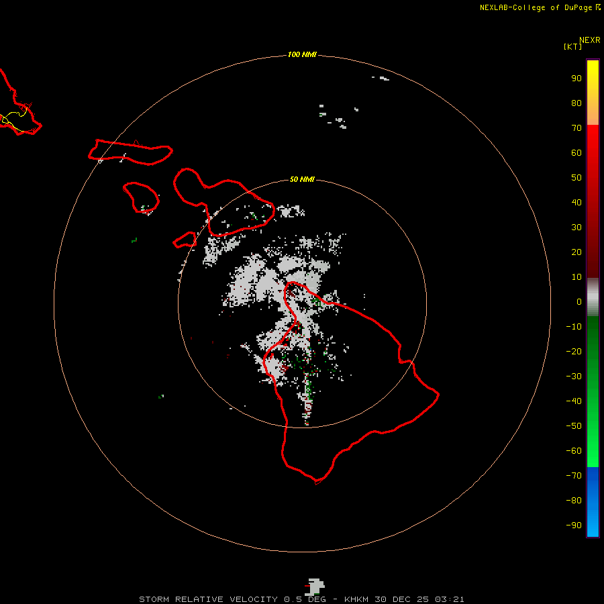Select the positive 20 knot scale label
The width and height of the screenshot is (604, 604).
[x=576, y=252]
